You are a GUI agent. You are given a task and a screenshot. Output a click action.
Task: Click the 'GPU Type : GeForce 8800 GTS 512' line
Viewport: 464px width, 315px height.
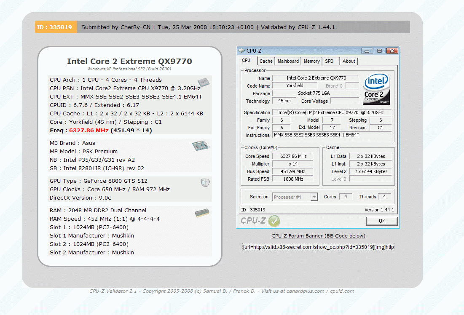click(99, 181)
